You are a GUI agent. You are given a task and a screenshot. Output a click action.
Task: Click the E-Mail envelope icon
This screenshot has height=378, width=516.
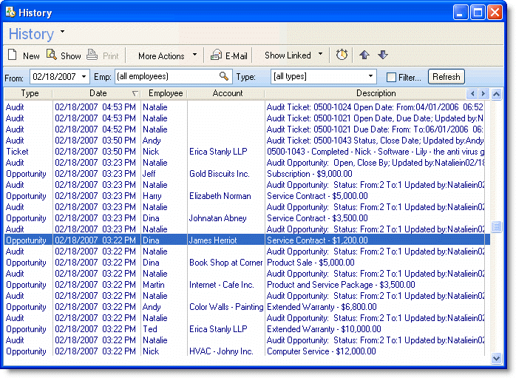pos(216,55)
